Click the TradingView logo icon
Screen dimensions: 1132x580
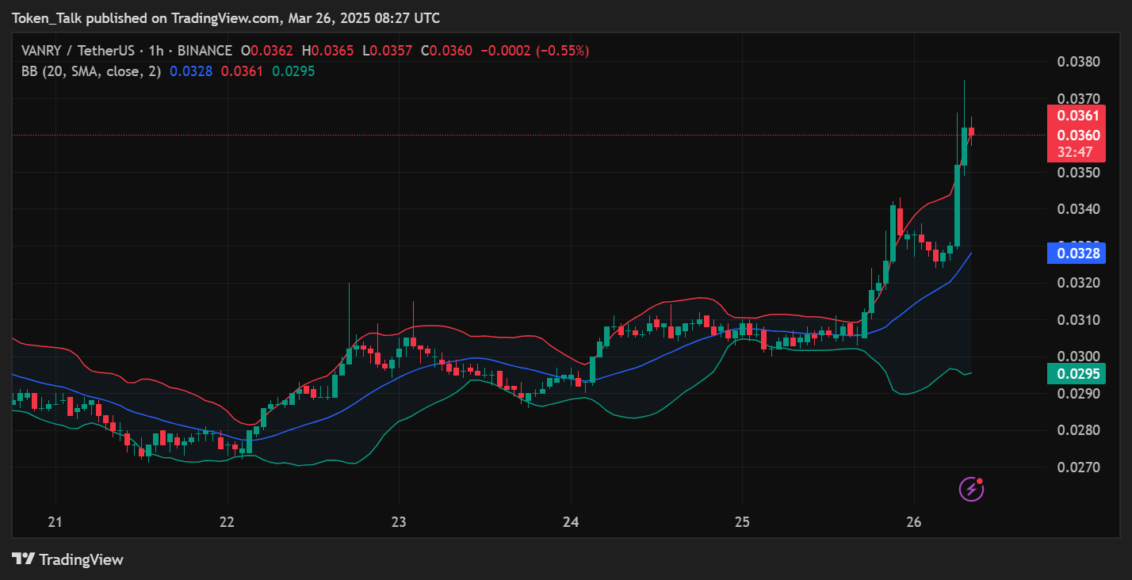(24, 559)
